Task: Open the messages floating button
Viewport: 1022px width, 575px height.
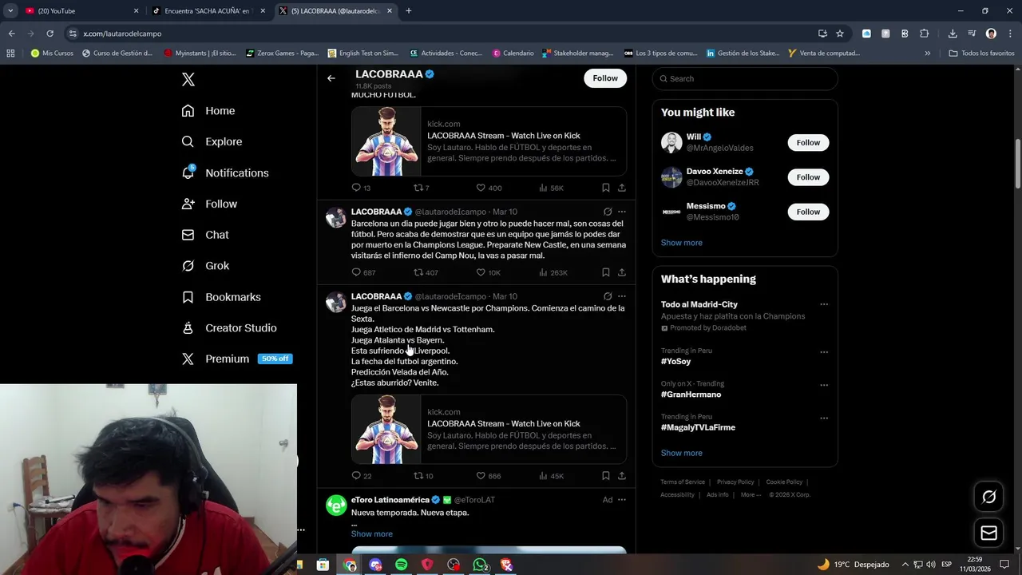Action: 988,533
